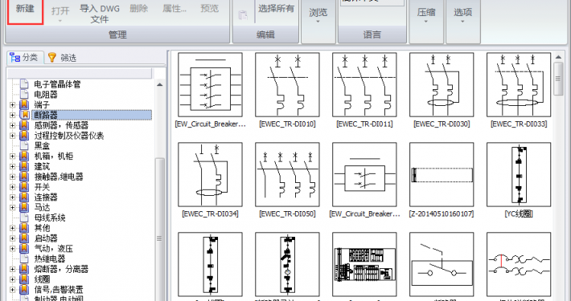This screenshot has width=571, height=301.
Task: Click the 预览 button
Action: [209, 9]
